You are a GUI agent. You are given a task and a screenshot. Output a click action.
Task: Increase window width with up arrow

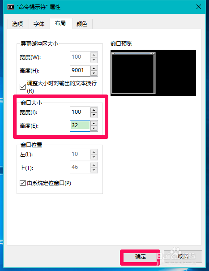pyautogui.click(x=94, y=110)
